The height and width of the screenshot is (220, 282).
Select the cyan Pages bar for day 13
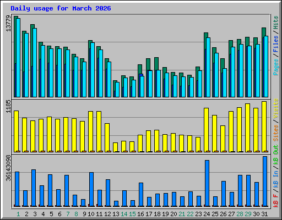(117, 90)
